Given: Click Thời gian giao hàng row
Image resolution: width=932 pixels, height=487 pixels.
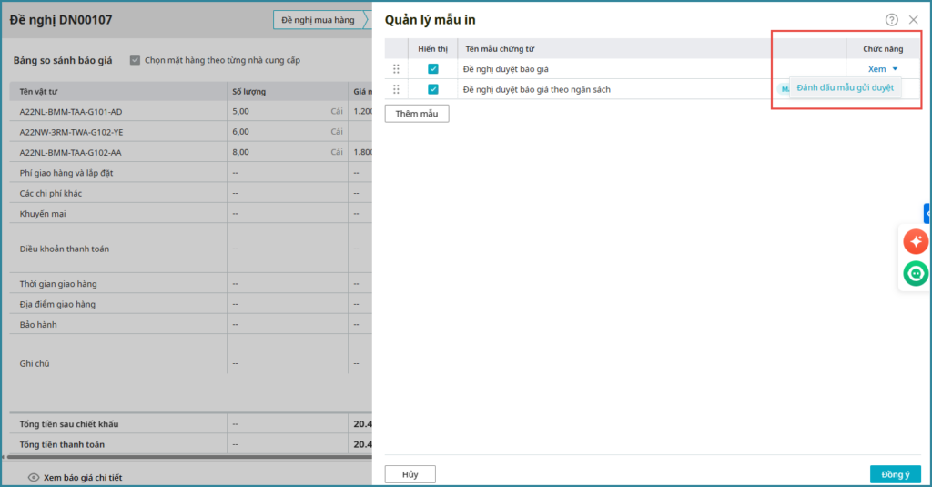Looking at the screenshot, I should [191, 284].
